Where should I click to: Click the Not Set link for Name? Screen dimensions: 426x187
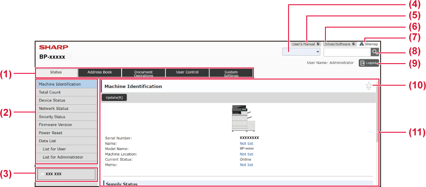(x=246, y=143)
